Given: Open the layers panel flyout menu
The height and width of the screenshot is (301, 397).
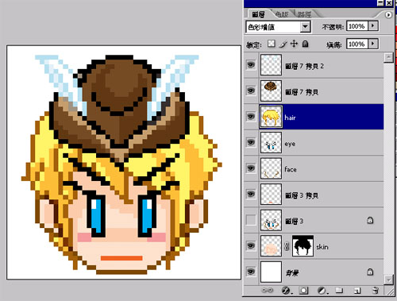Looking at the screenshot, I should [x=388, y=15].
